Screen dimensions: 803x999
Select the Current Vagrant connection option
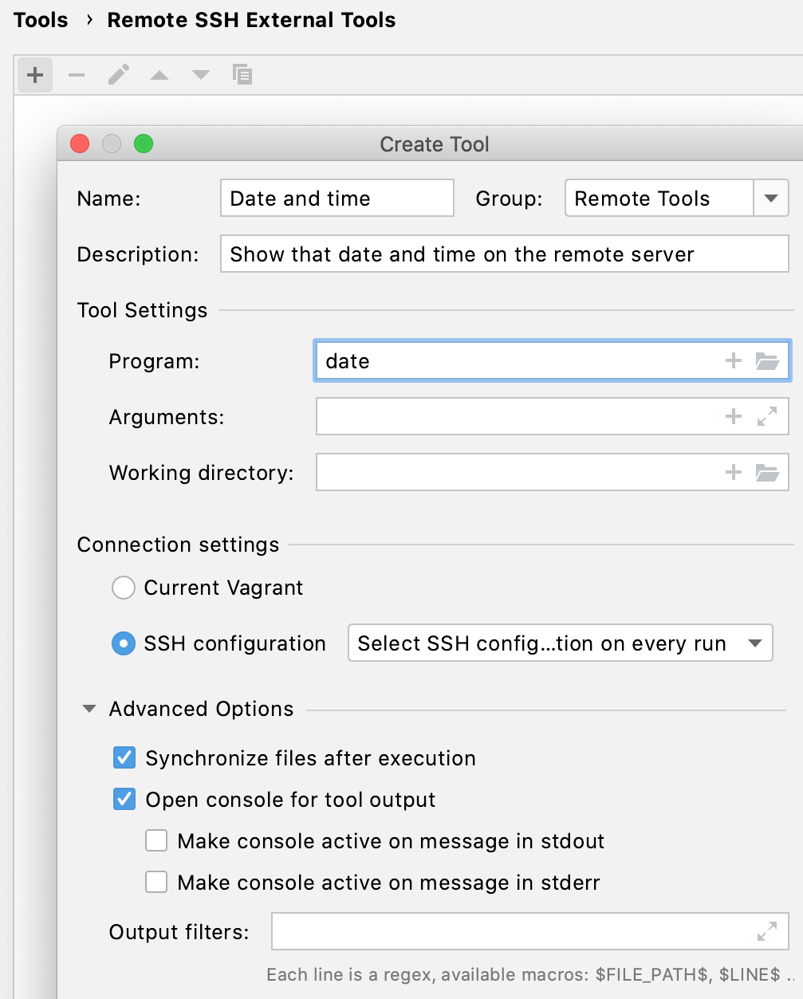pos(124,588)
